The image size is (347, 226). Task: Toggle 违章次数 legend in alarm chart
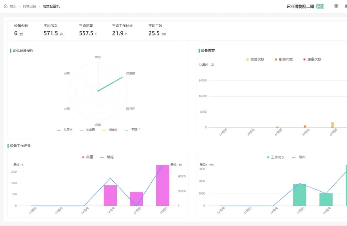[312, 59]
